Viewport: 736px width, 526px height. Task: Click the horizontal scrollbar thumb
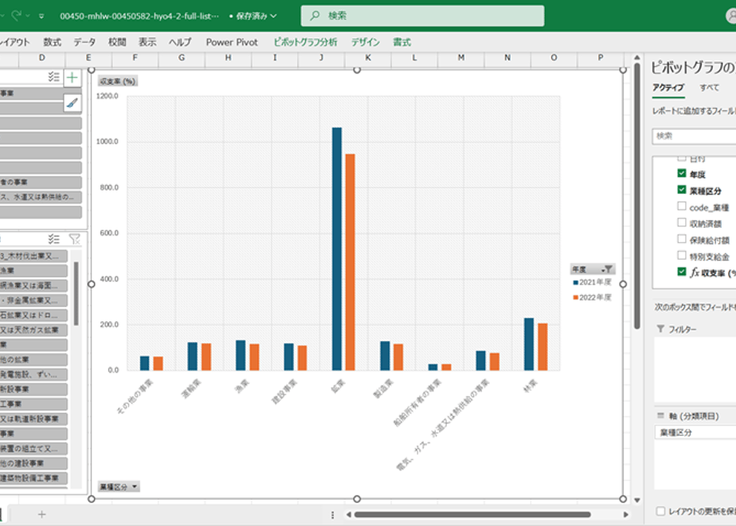click(x=472, y=515)
